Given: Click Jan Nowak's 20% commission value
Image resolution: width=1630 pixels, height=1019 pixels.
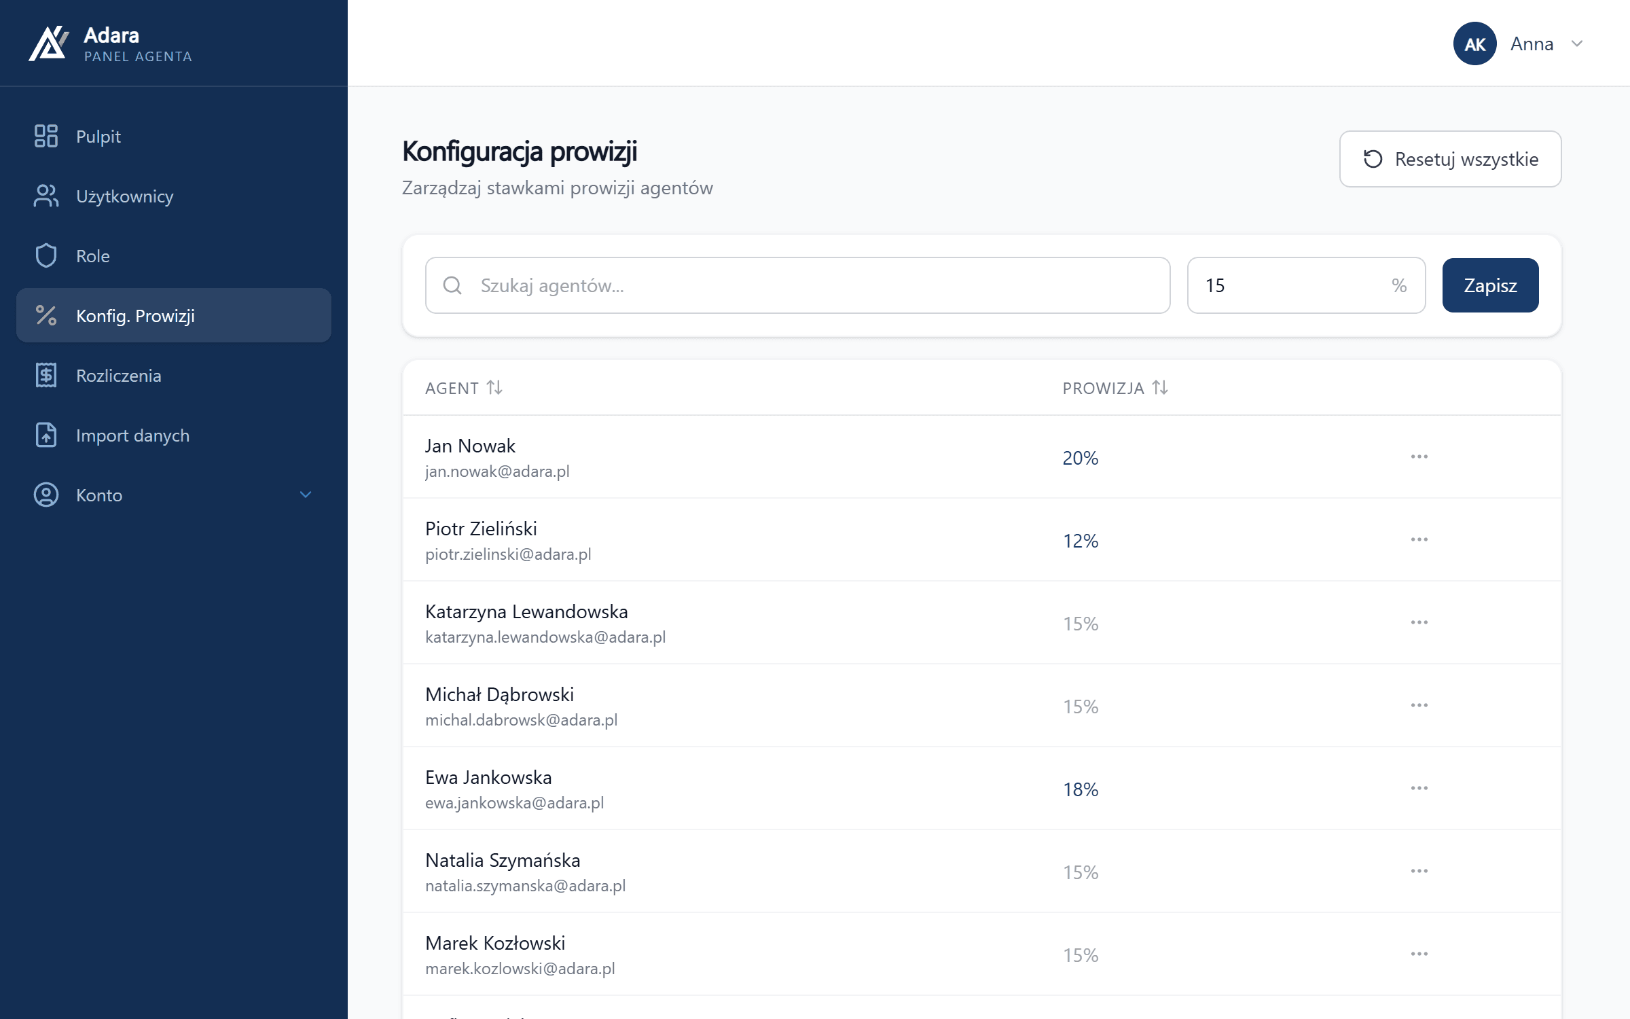Looking at the screenshot, I should pos(1081,458).
